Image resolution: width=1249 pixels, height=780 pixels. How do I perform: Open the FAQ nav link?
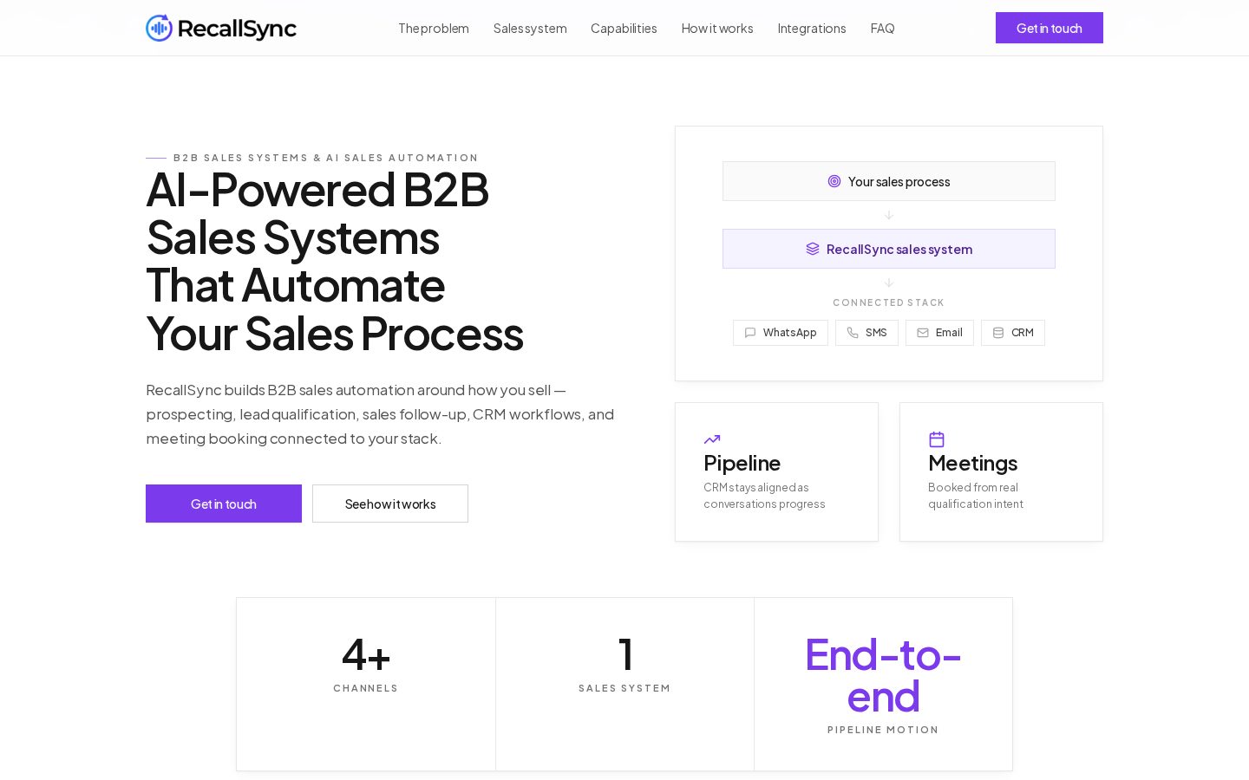(882, 29)
